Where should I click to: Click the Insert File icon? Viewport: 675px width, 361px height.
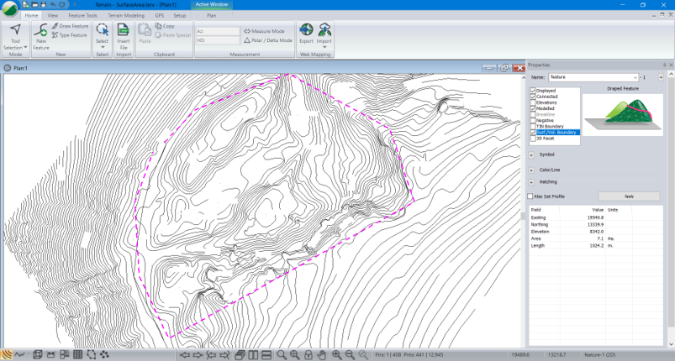pos(124,29)
